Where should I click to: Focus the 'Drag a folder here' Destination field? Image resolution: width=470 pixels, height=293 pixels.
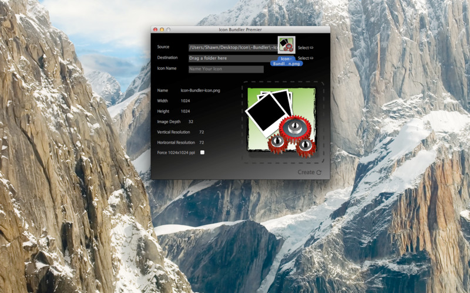pos(229,59)
